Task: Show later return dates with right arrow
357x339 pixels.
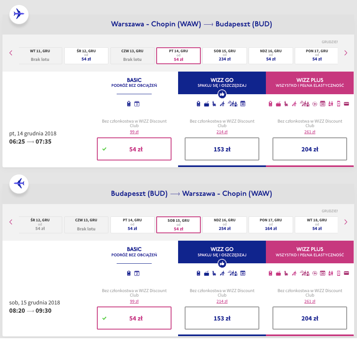Action: pyautogui.click(x=345, y=222)
